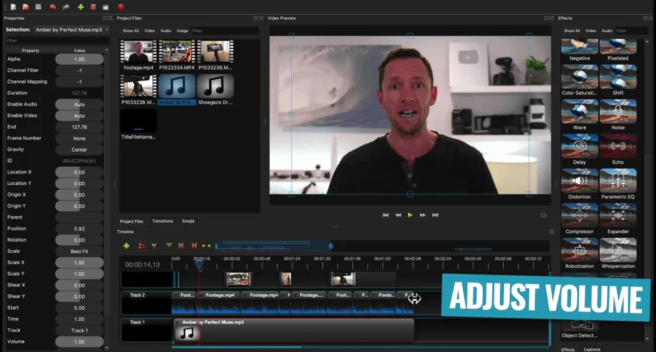656x352 pixels.
Task: Play the video preview
Action: tap(410, 215)
